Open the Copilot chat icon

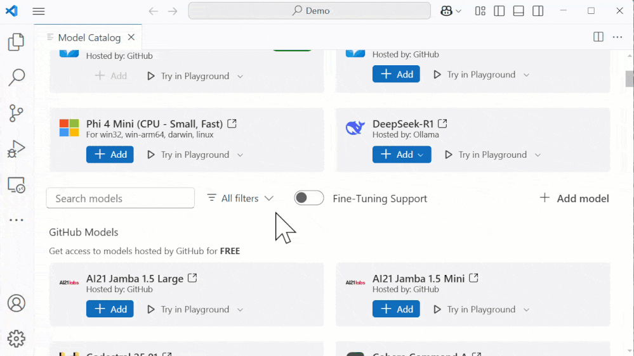(x=446, y=11)
